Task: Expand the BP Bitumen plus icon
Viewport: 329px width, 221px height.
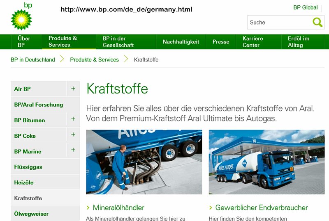Action: 73,119
